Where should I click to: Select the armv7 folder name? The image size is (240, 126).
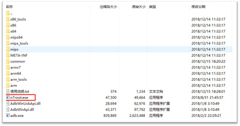click(15, 68)
